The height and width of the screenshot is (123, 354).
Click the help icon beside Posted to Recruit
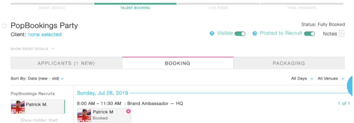coord(255,34)
